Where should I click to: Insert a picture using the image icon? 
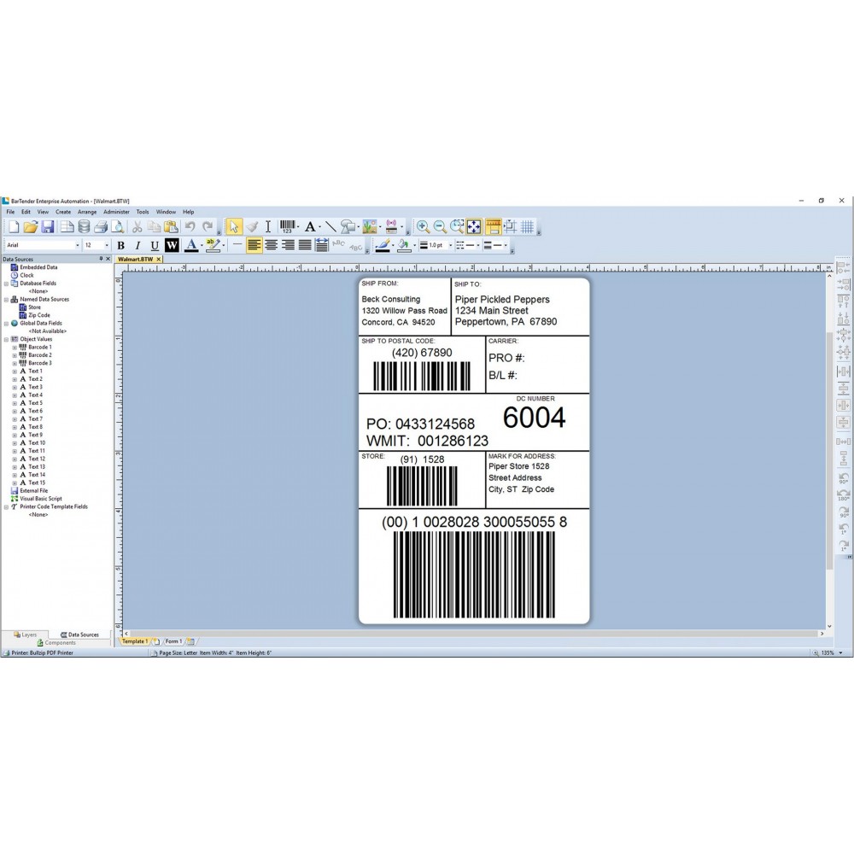tap(368, 227)
